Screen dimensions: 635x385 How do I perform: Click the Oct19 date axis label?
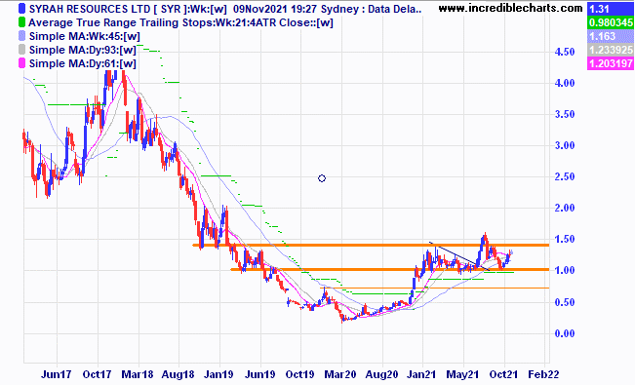tap(300, 374)
